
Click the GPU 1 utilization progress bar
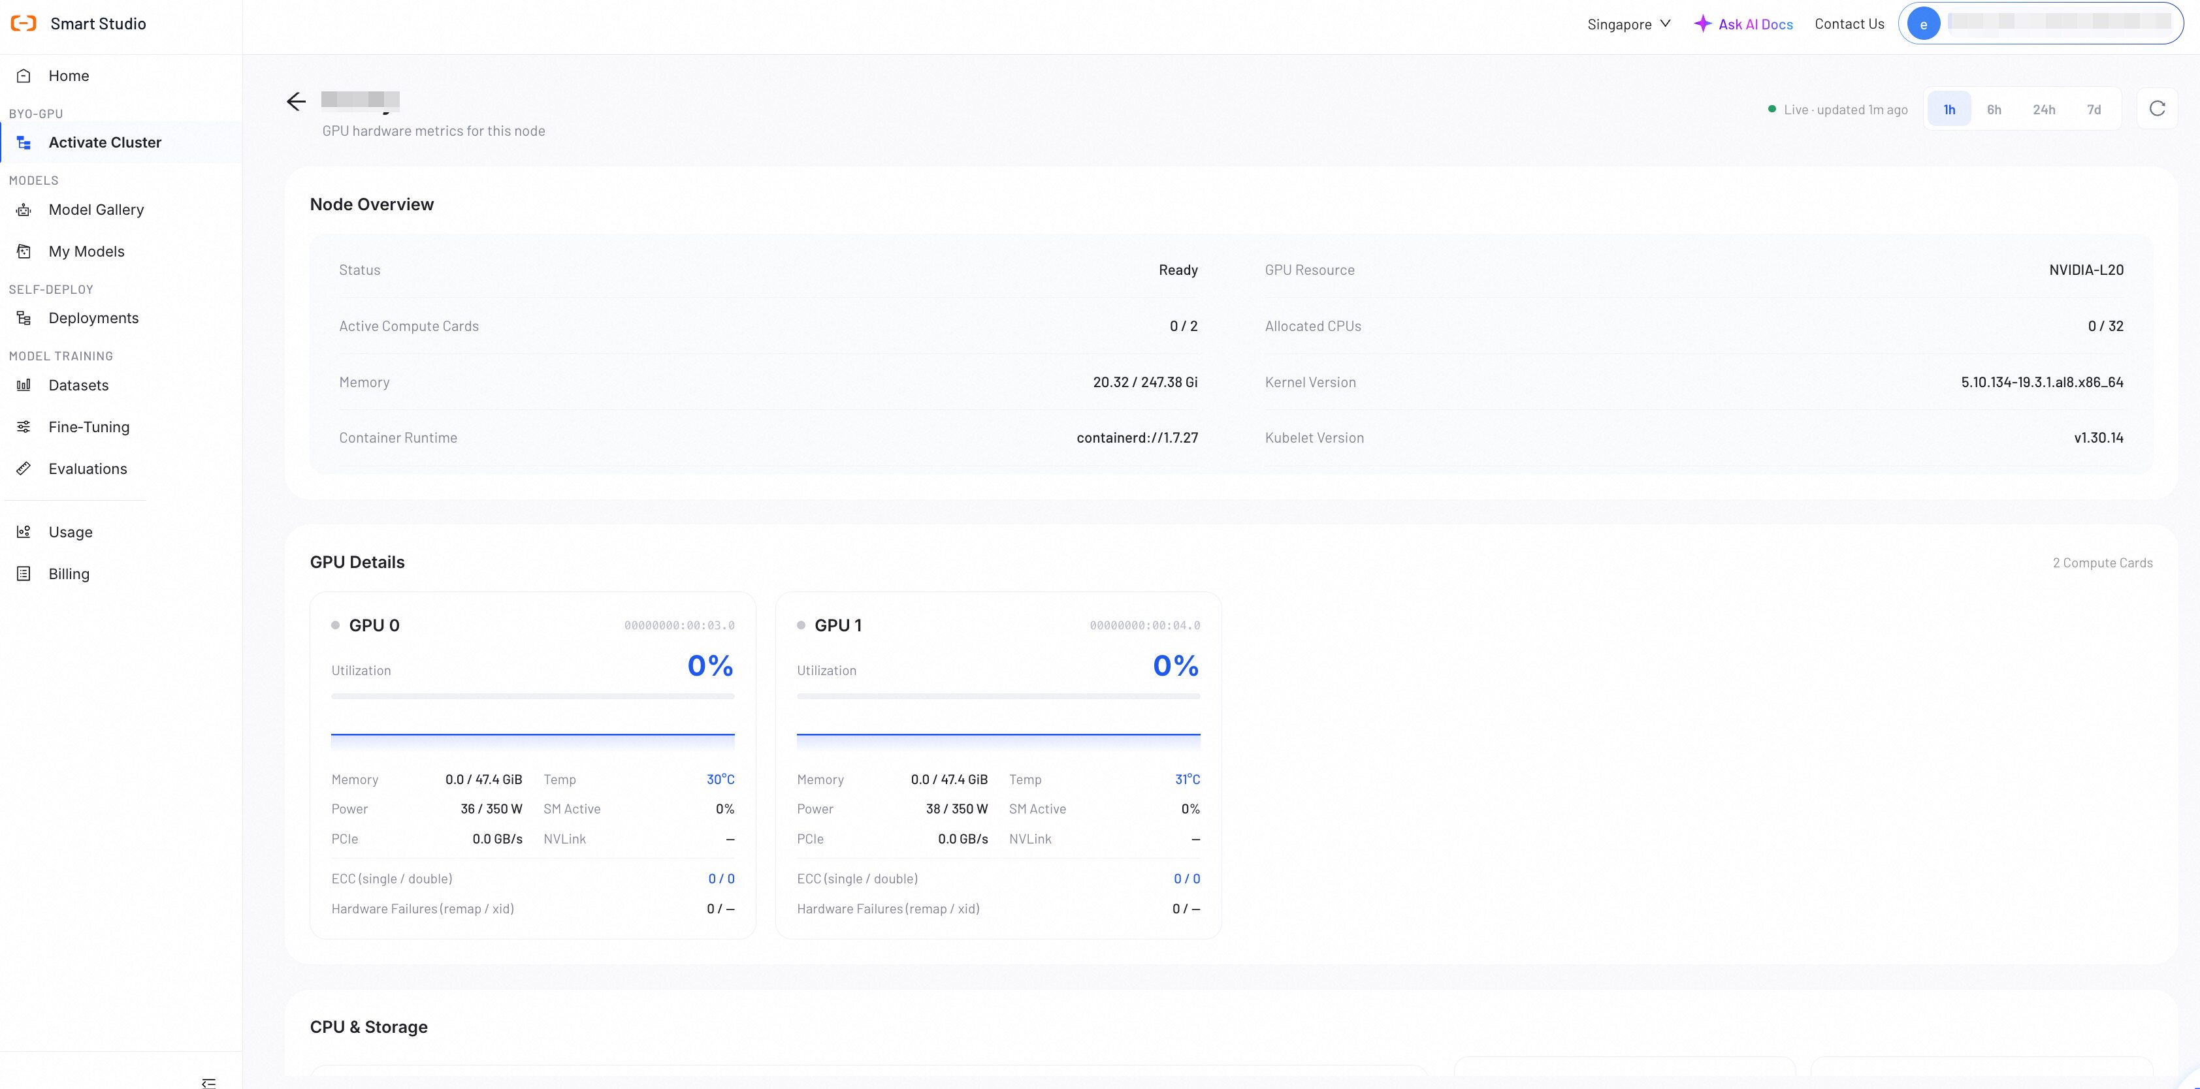(998, 697)
